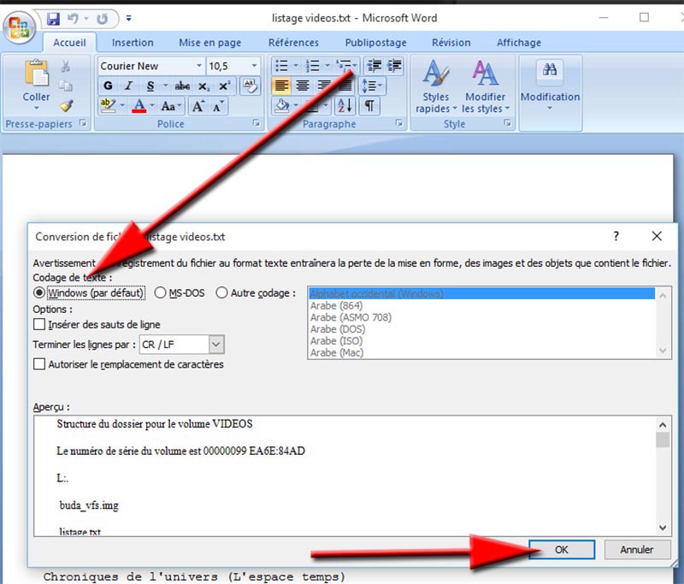The width and height of the screenshot is (684, 584).
Task: Apply bold with the G button
Action: pos(108,86)
